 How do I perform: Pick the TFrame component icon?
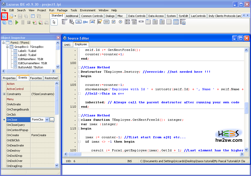[x=176, y=22]
